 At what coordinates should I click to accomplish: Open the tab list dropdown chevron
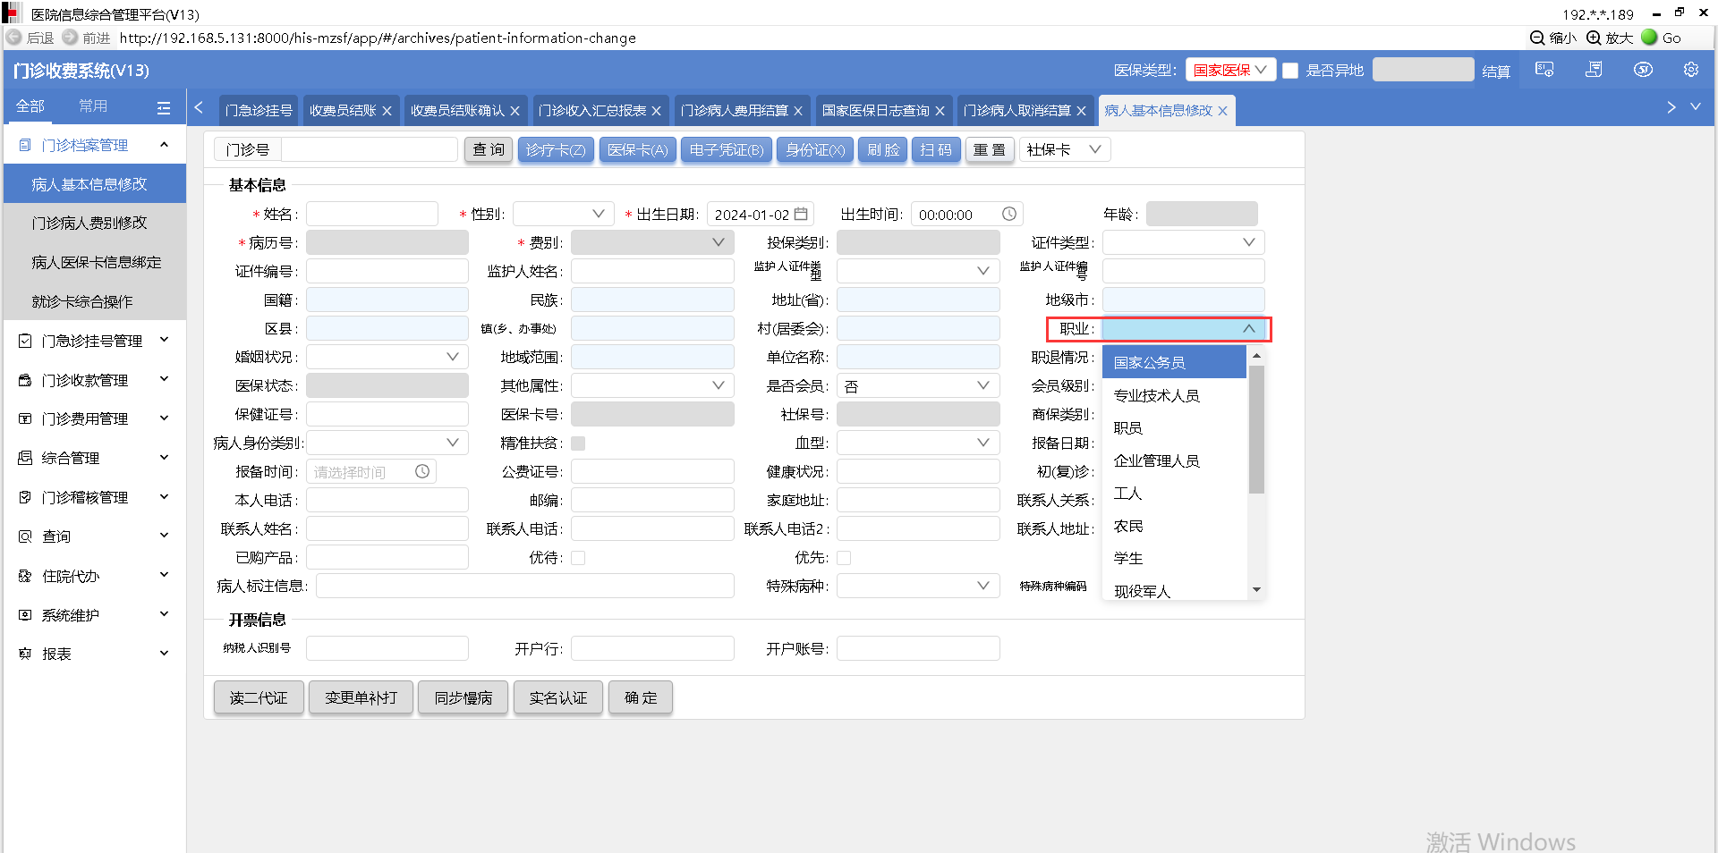1695,106
